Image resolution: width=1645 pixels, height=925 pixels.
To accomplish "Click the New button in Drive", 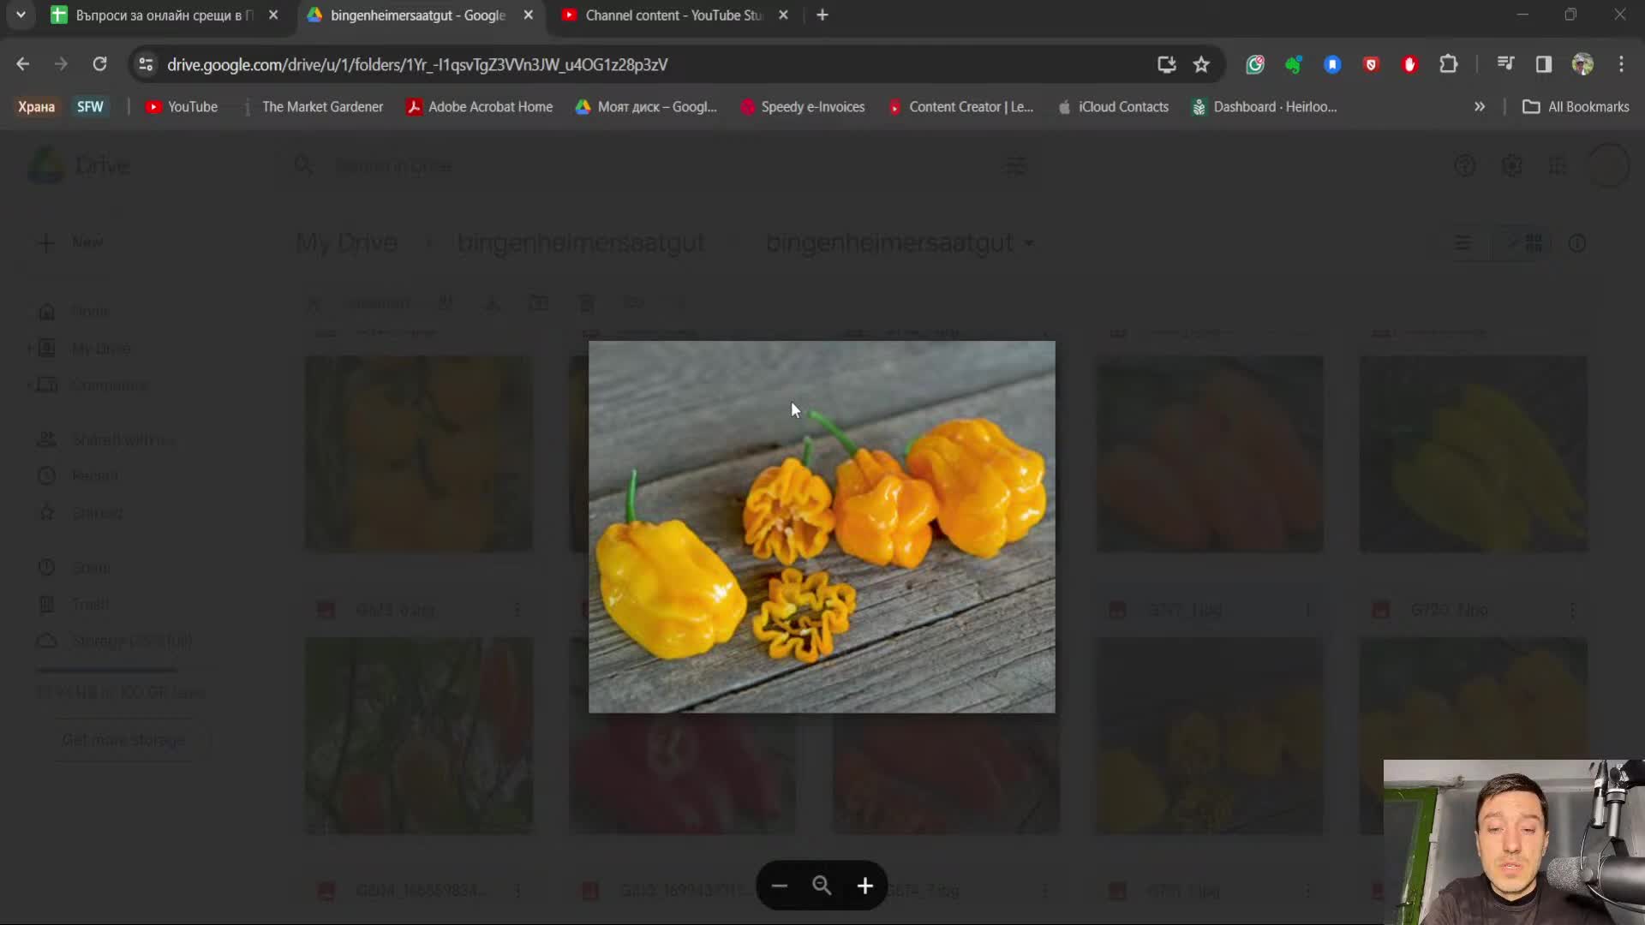I will pos(72,243).
